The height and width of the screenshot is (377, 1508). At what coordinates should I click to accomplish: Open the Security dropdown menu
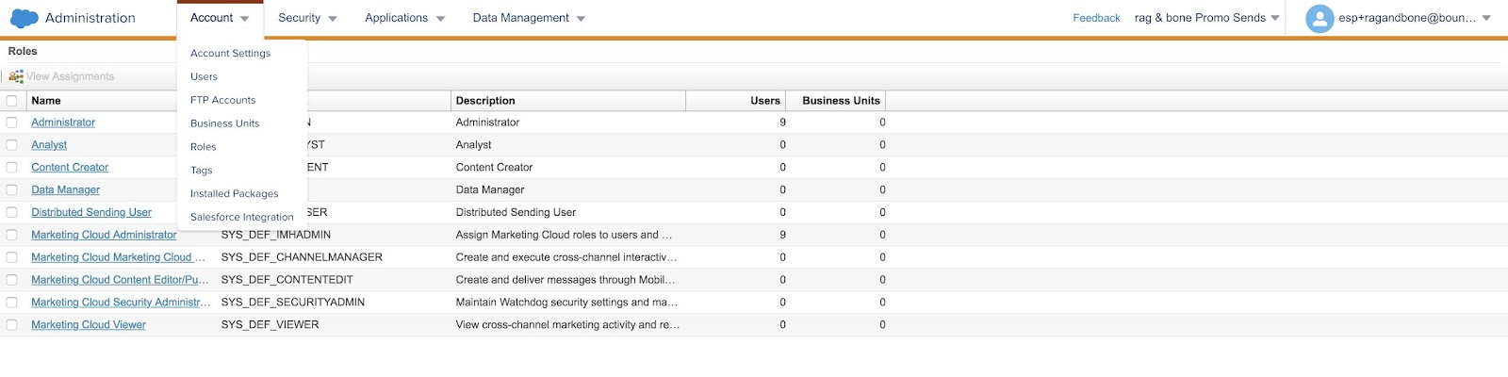pos(307,18)
